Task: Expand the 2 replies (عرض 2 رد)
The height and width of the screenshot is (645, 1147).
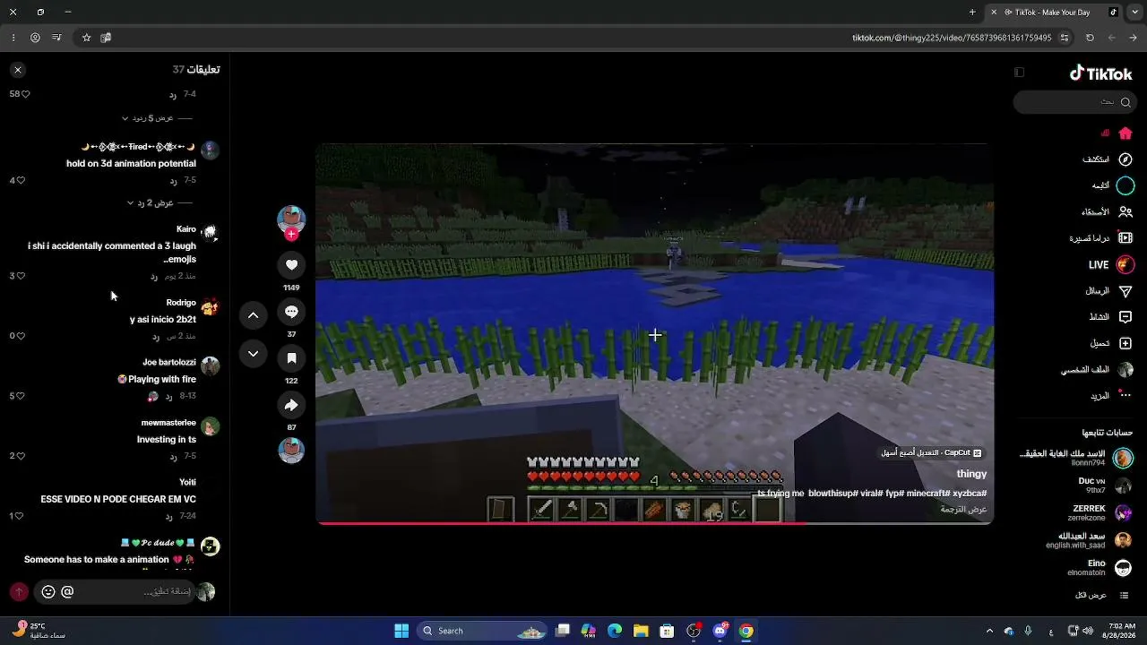Action: click(x=152, y=203)
